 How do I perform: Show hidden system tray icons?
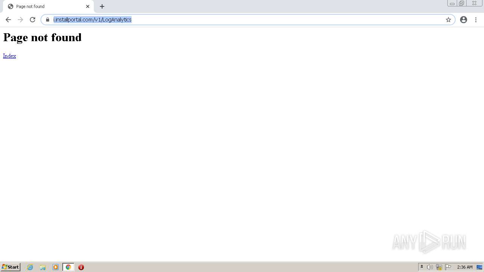click(x=422, y=267)
